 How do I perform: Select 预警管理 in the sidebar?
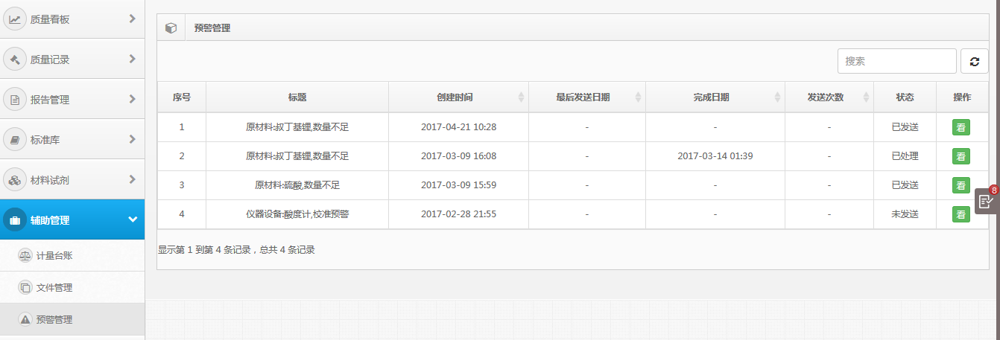coord(54,320)
